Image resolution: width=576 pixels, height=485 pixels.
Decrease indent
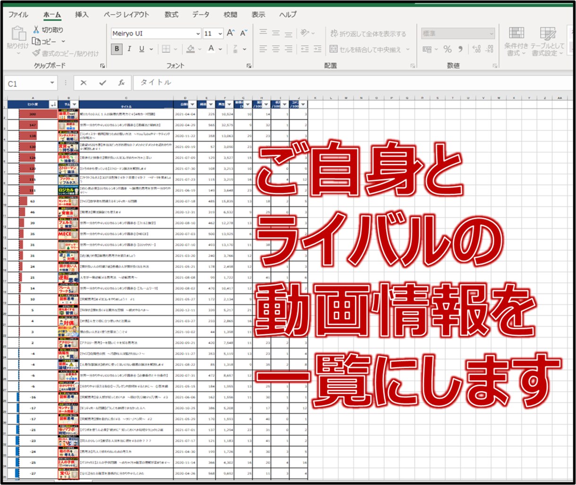(305, 49)
